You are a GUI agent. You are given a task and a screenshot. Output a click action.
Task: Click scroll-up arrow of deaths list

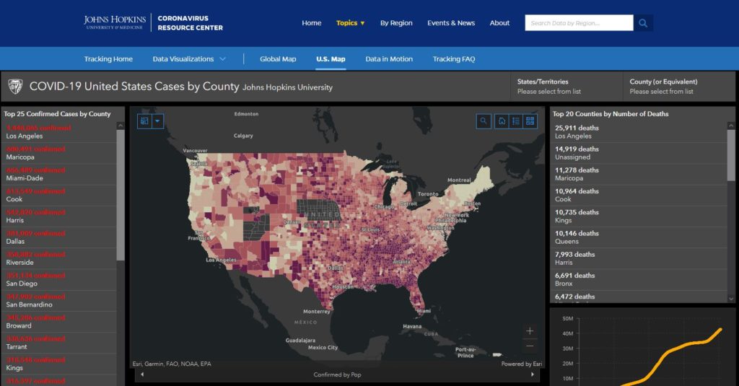coord(731,126)
